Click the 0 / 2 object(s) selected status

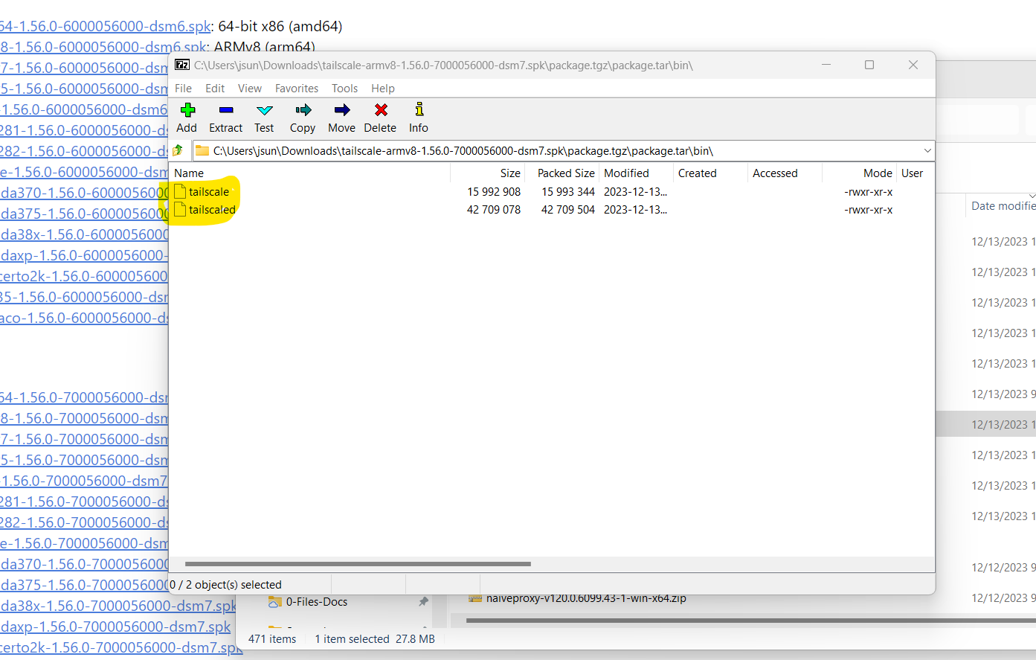226,584
